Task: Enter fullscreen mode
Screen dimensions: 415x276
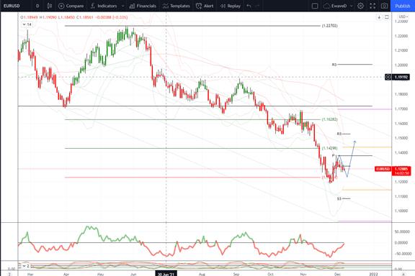Action: pos(372,6)
